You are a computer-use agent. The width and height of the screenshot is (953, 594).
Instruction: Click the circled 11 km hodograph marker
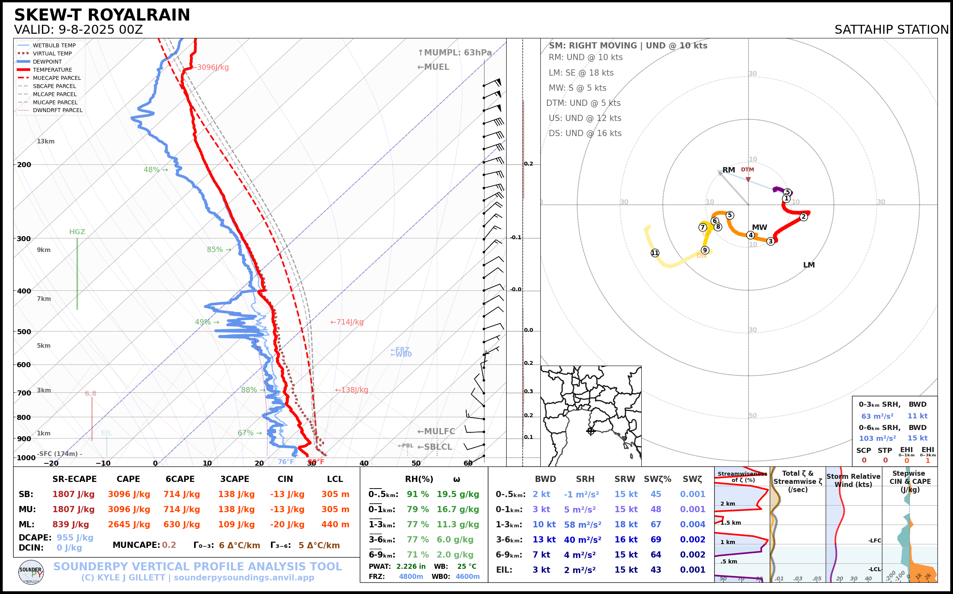(x=655, y=253)
